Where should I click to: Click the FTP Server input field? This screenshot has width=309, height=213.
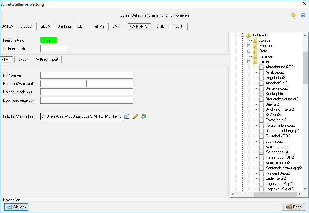87,75
